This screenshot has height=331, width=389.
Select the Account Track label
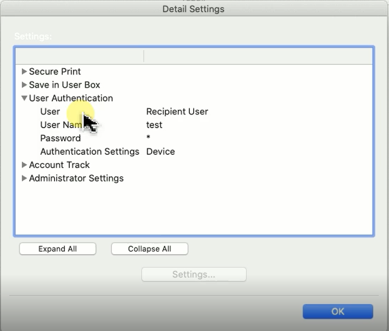(59, 165)
